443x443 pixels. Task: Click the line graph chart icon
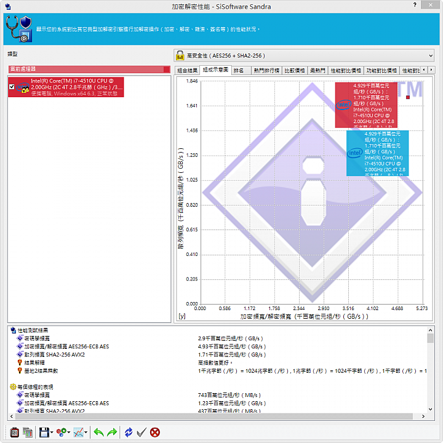tap(79, 433)
